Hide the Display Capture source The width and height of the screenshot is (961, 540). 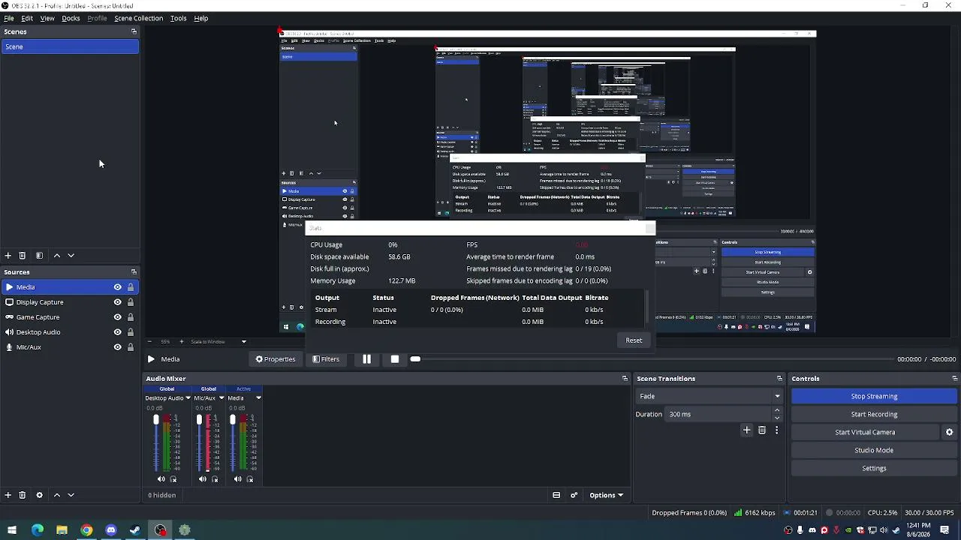click(117, 302)
